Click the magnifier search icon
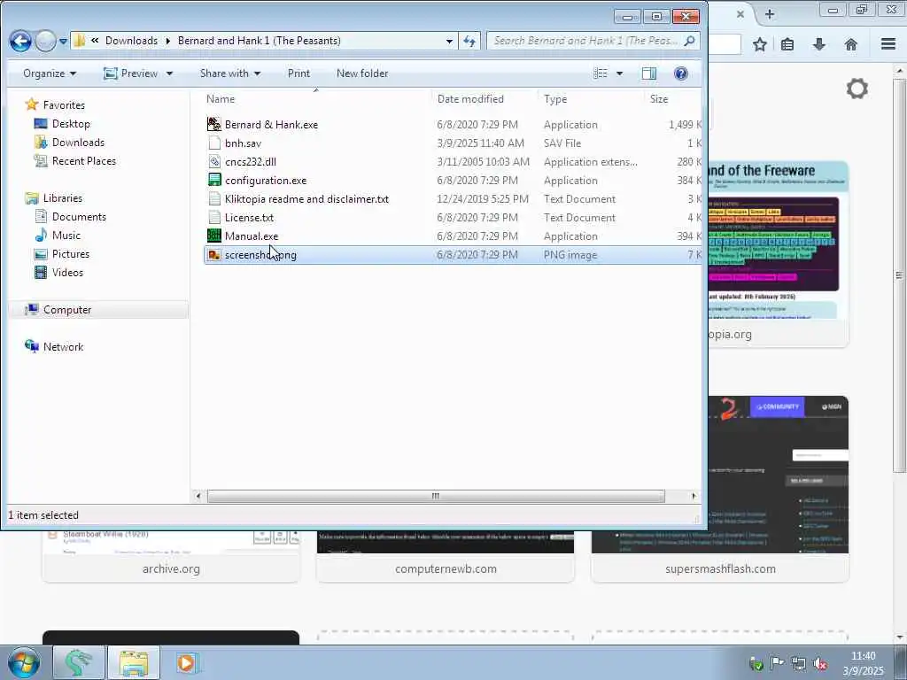 coord(689,41)
